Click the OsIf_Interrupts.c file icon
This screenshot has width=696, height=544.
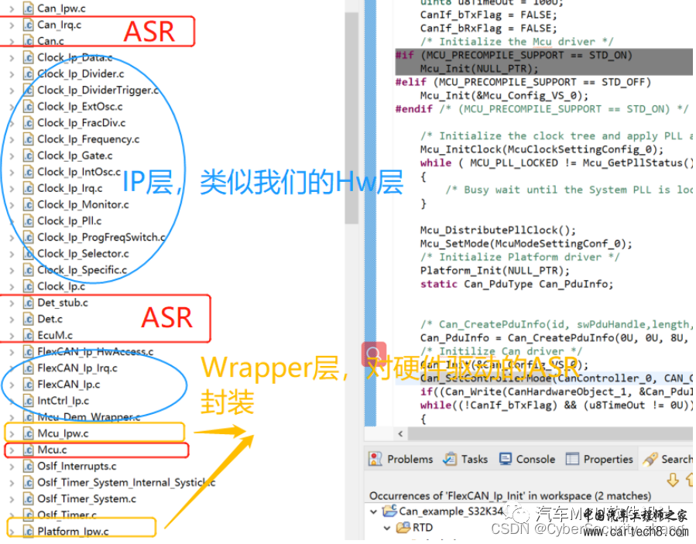[x=29, y=467]
